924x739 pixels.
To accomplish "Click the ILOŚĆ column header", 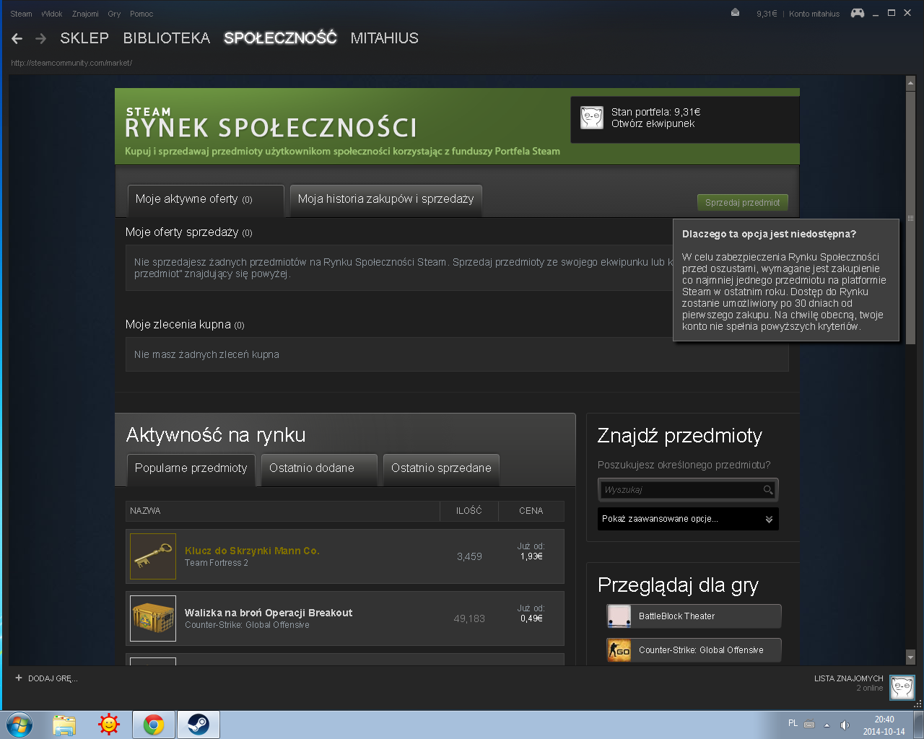I will point(469,511).
